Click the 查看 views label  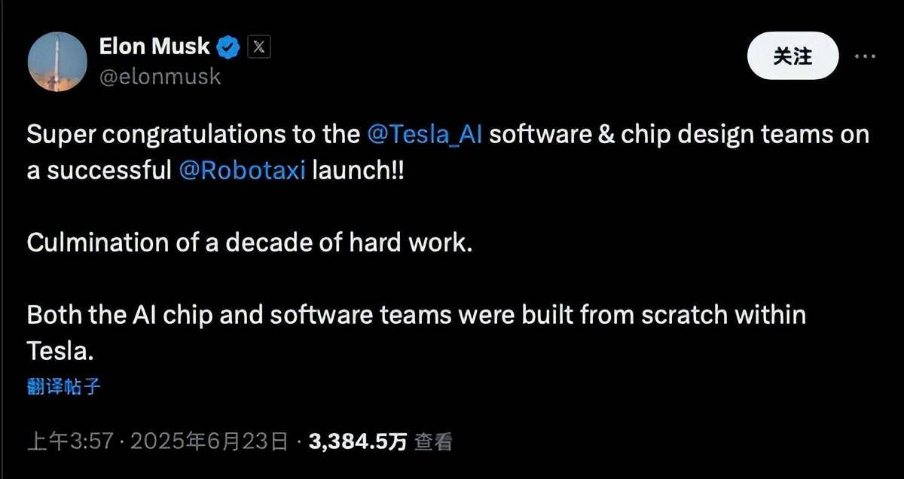(433, 441)
